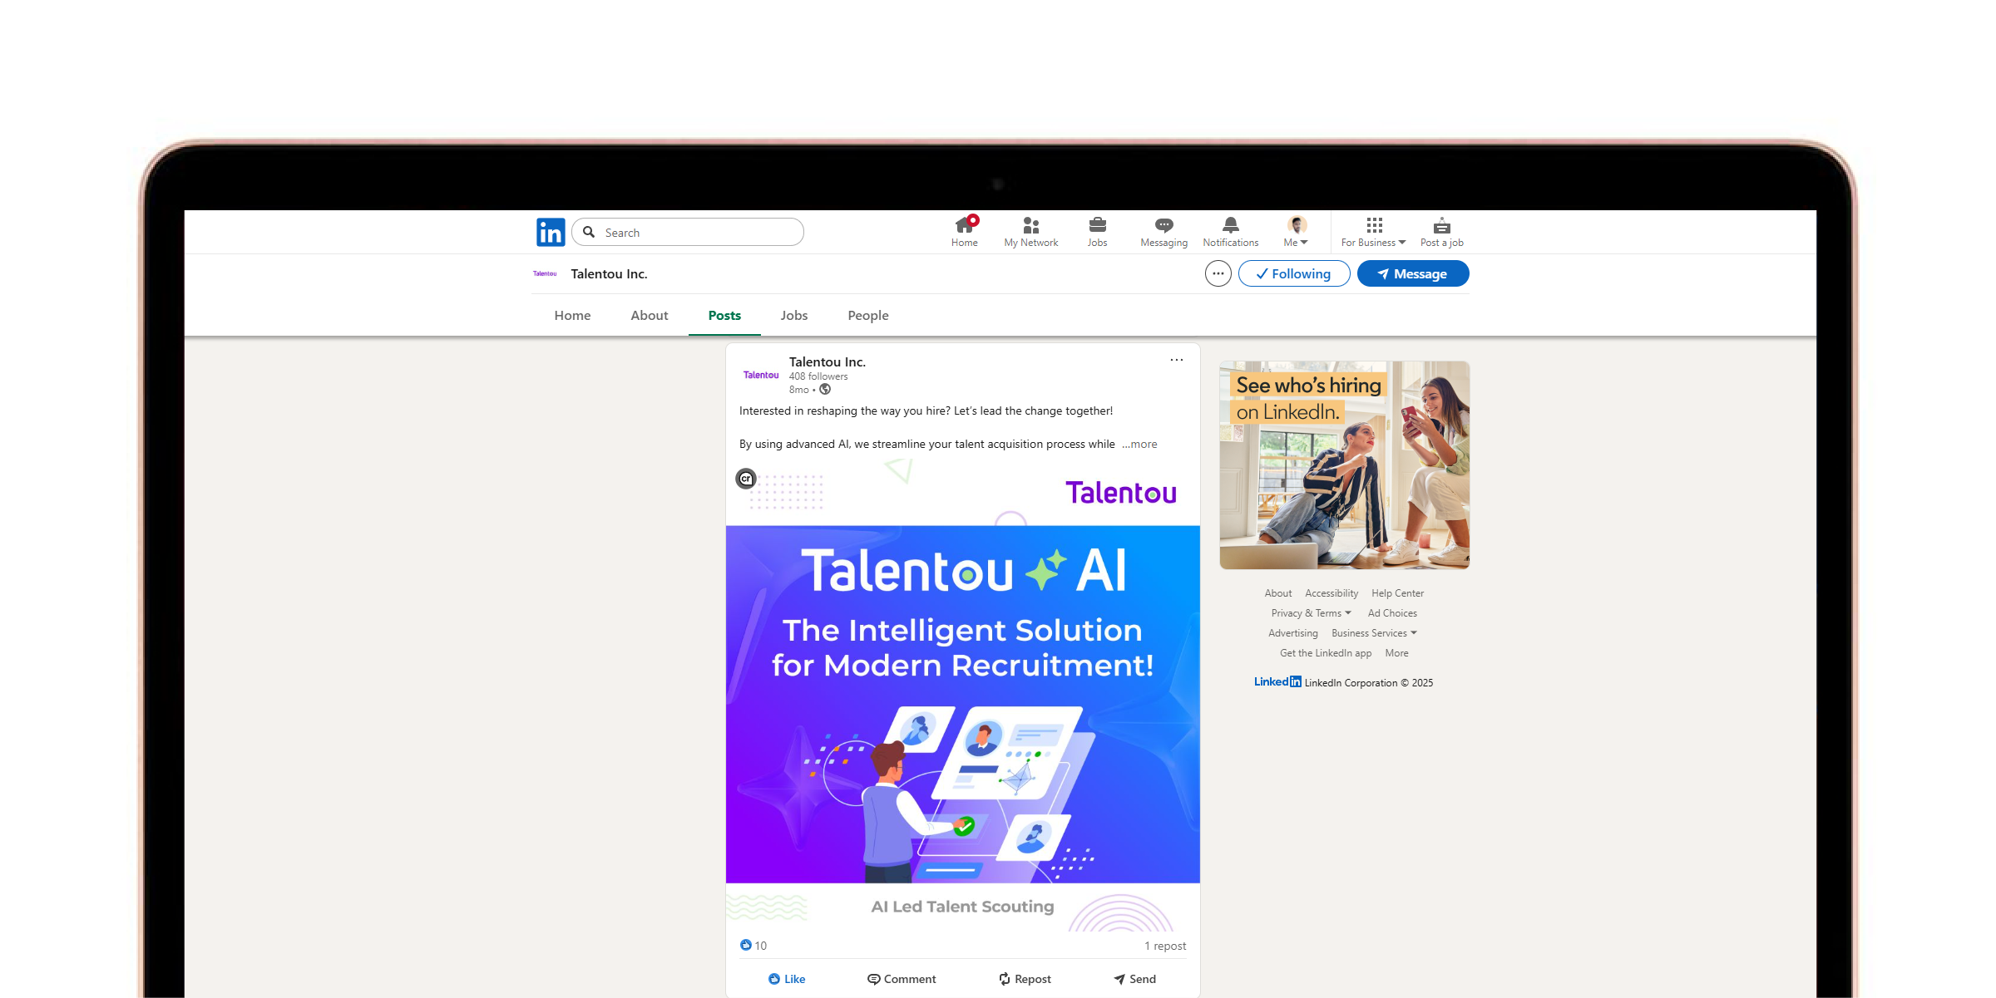Click the Search input field
Viewport: 1996px width, 998px height.
699,233
